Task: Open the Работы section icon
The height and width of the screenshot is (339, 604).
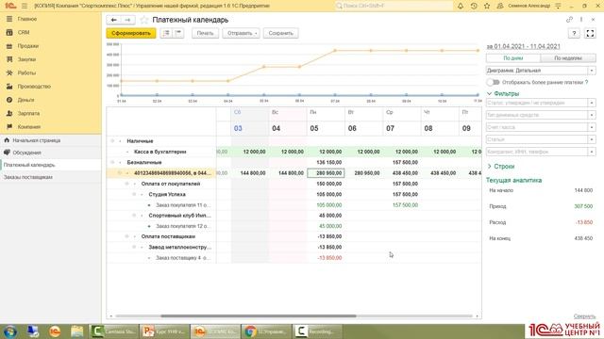Action: point(9,73)
